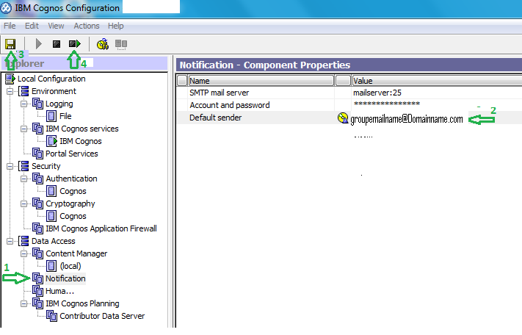Viewport: 522px width, 335px height.
Task: Open the File menu
Action: (x=10, y=26)
